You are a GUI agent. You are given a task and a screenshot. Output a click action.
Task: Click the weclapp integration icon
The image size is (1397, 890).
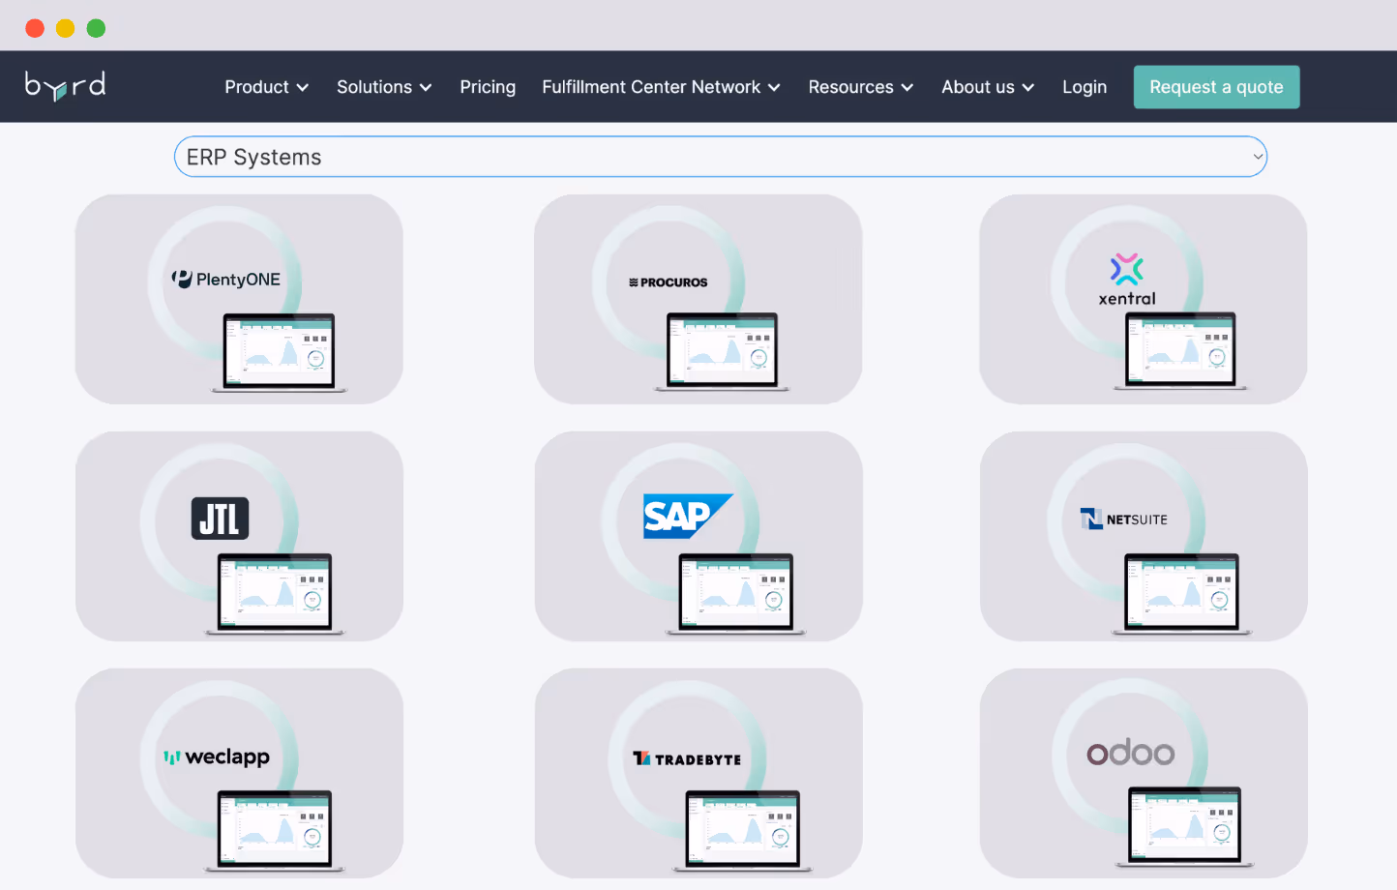point(217,756)
